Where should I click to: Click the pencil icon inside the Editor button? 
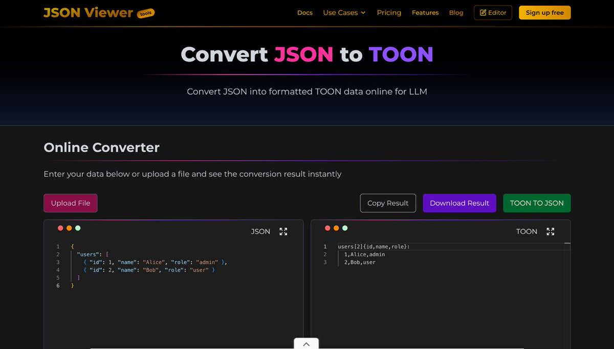pyautogui.click(x=483, y=12)
